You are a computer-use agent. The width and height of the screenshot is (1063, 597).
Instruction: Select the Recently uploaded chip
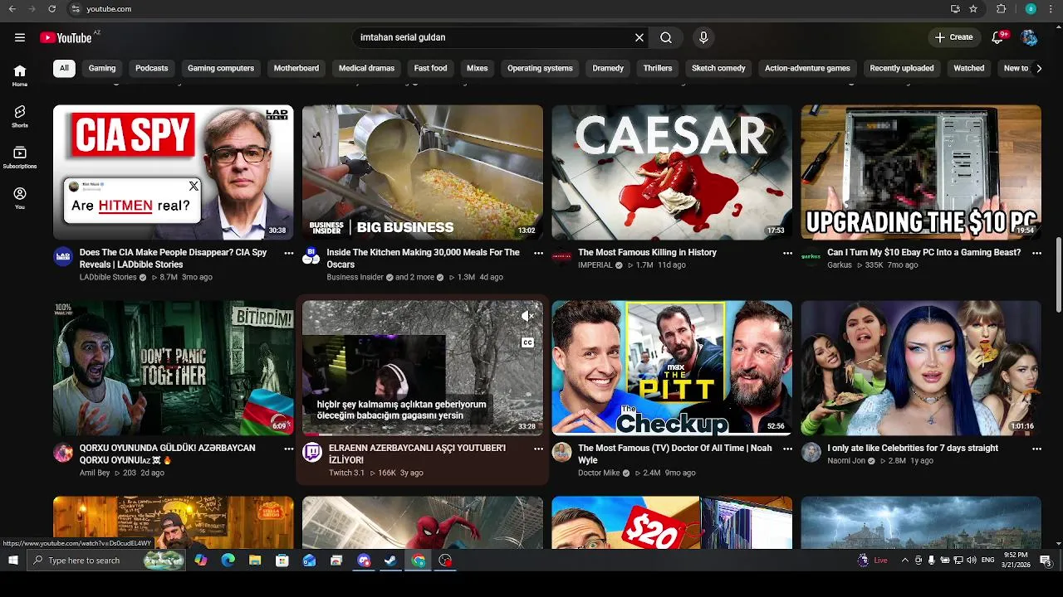pyautogui.click(x=902, y=68)
